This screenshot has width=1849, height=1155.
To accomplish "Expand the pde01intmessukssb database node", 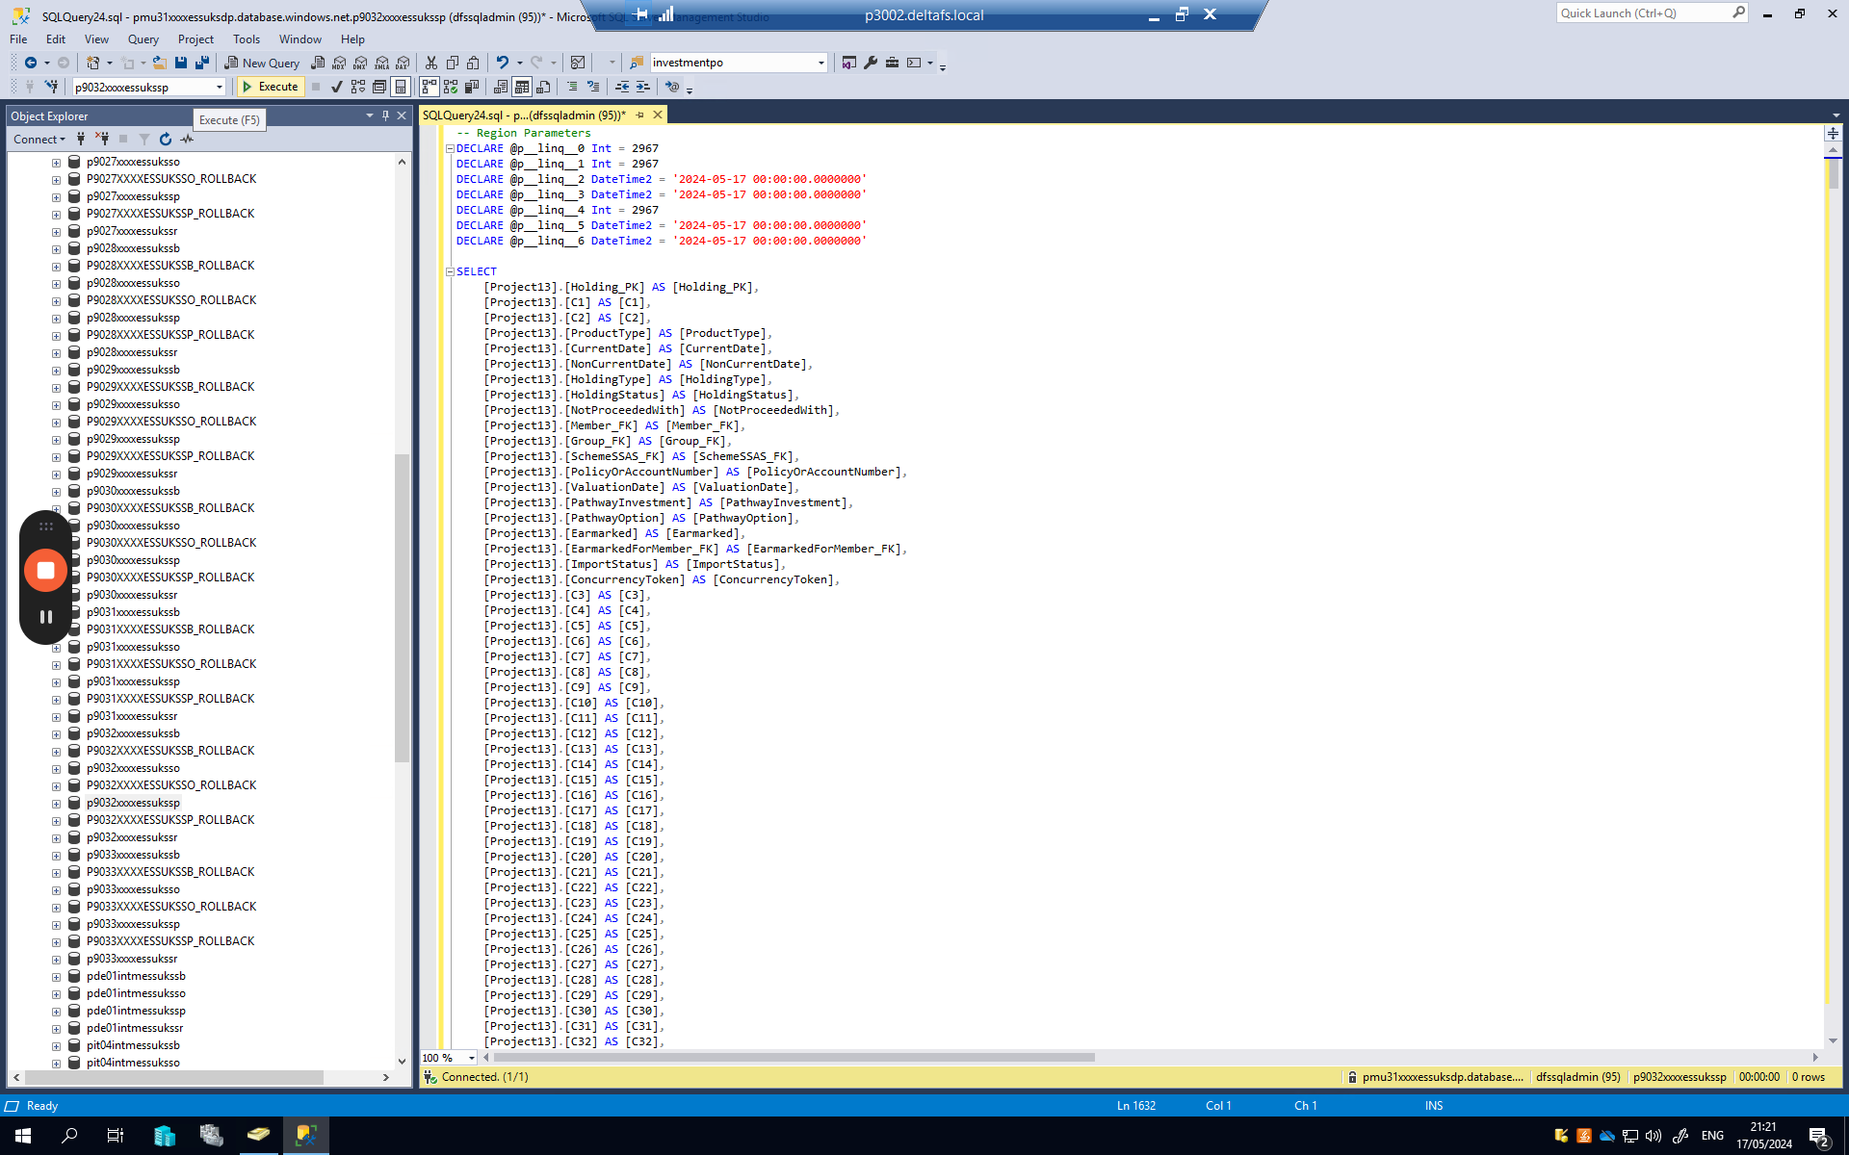I will [x=56, y=976].
